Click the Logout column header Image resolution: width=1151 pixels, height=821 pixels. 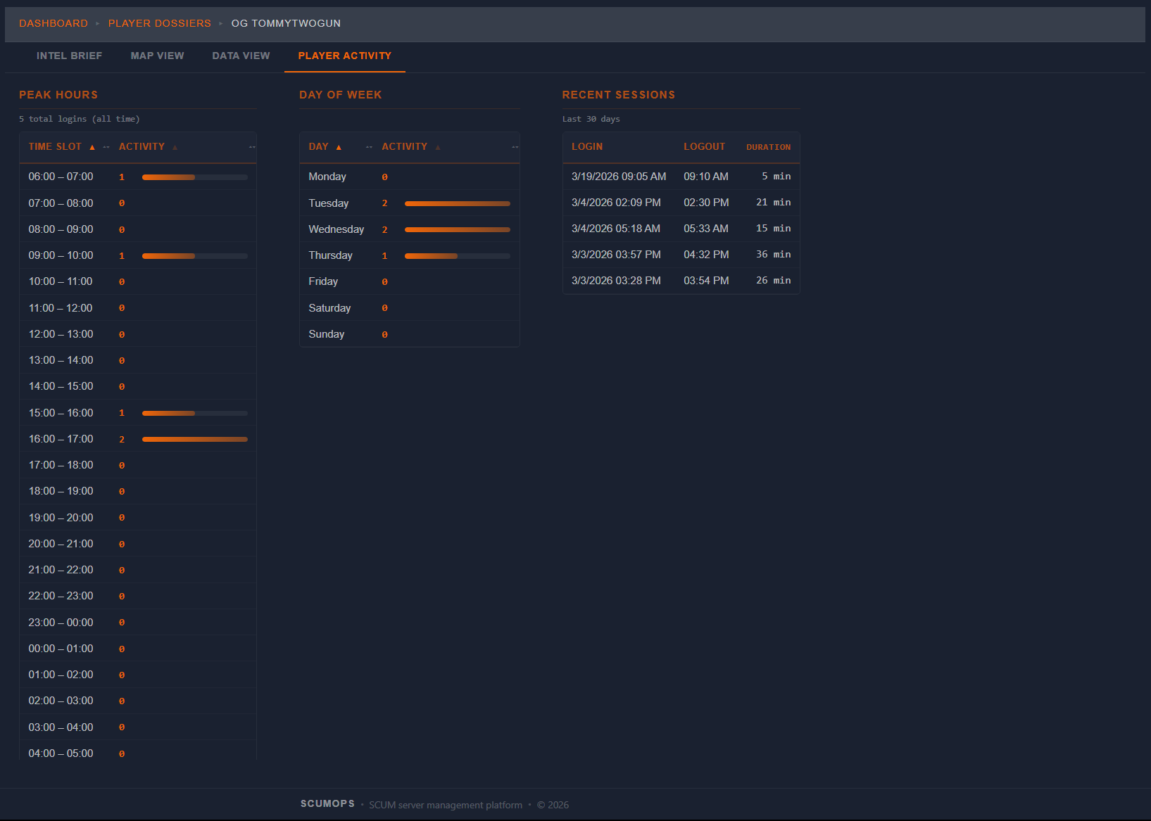tap(705, 146)
